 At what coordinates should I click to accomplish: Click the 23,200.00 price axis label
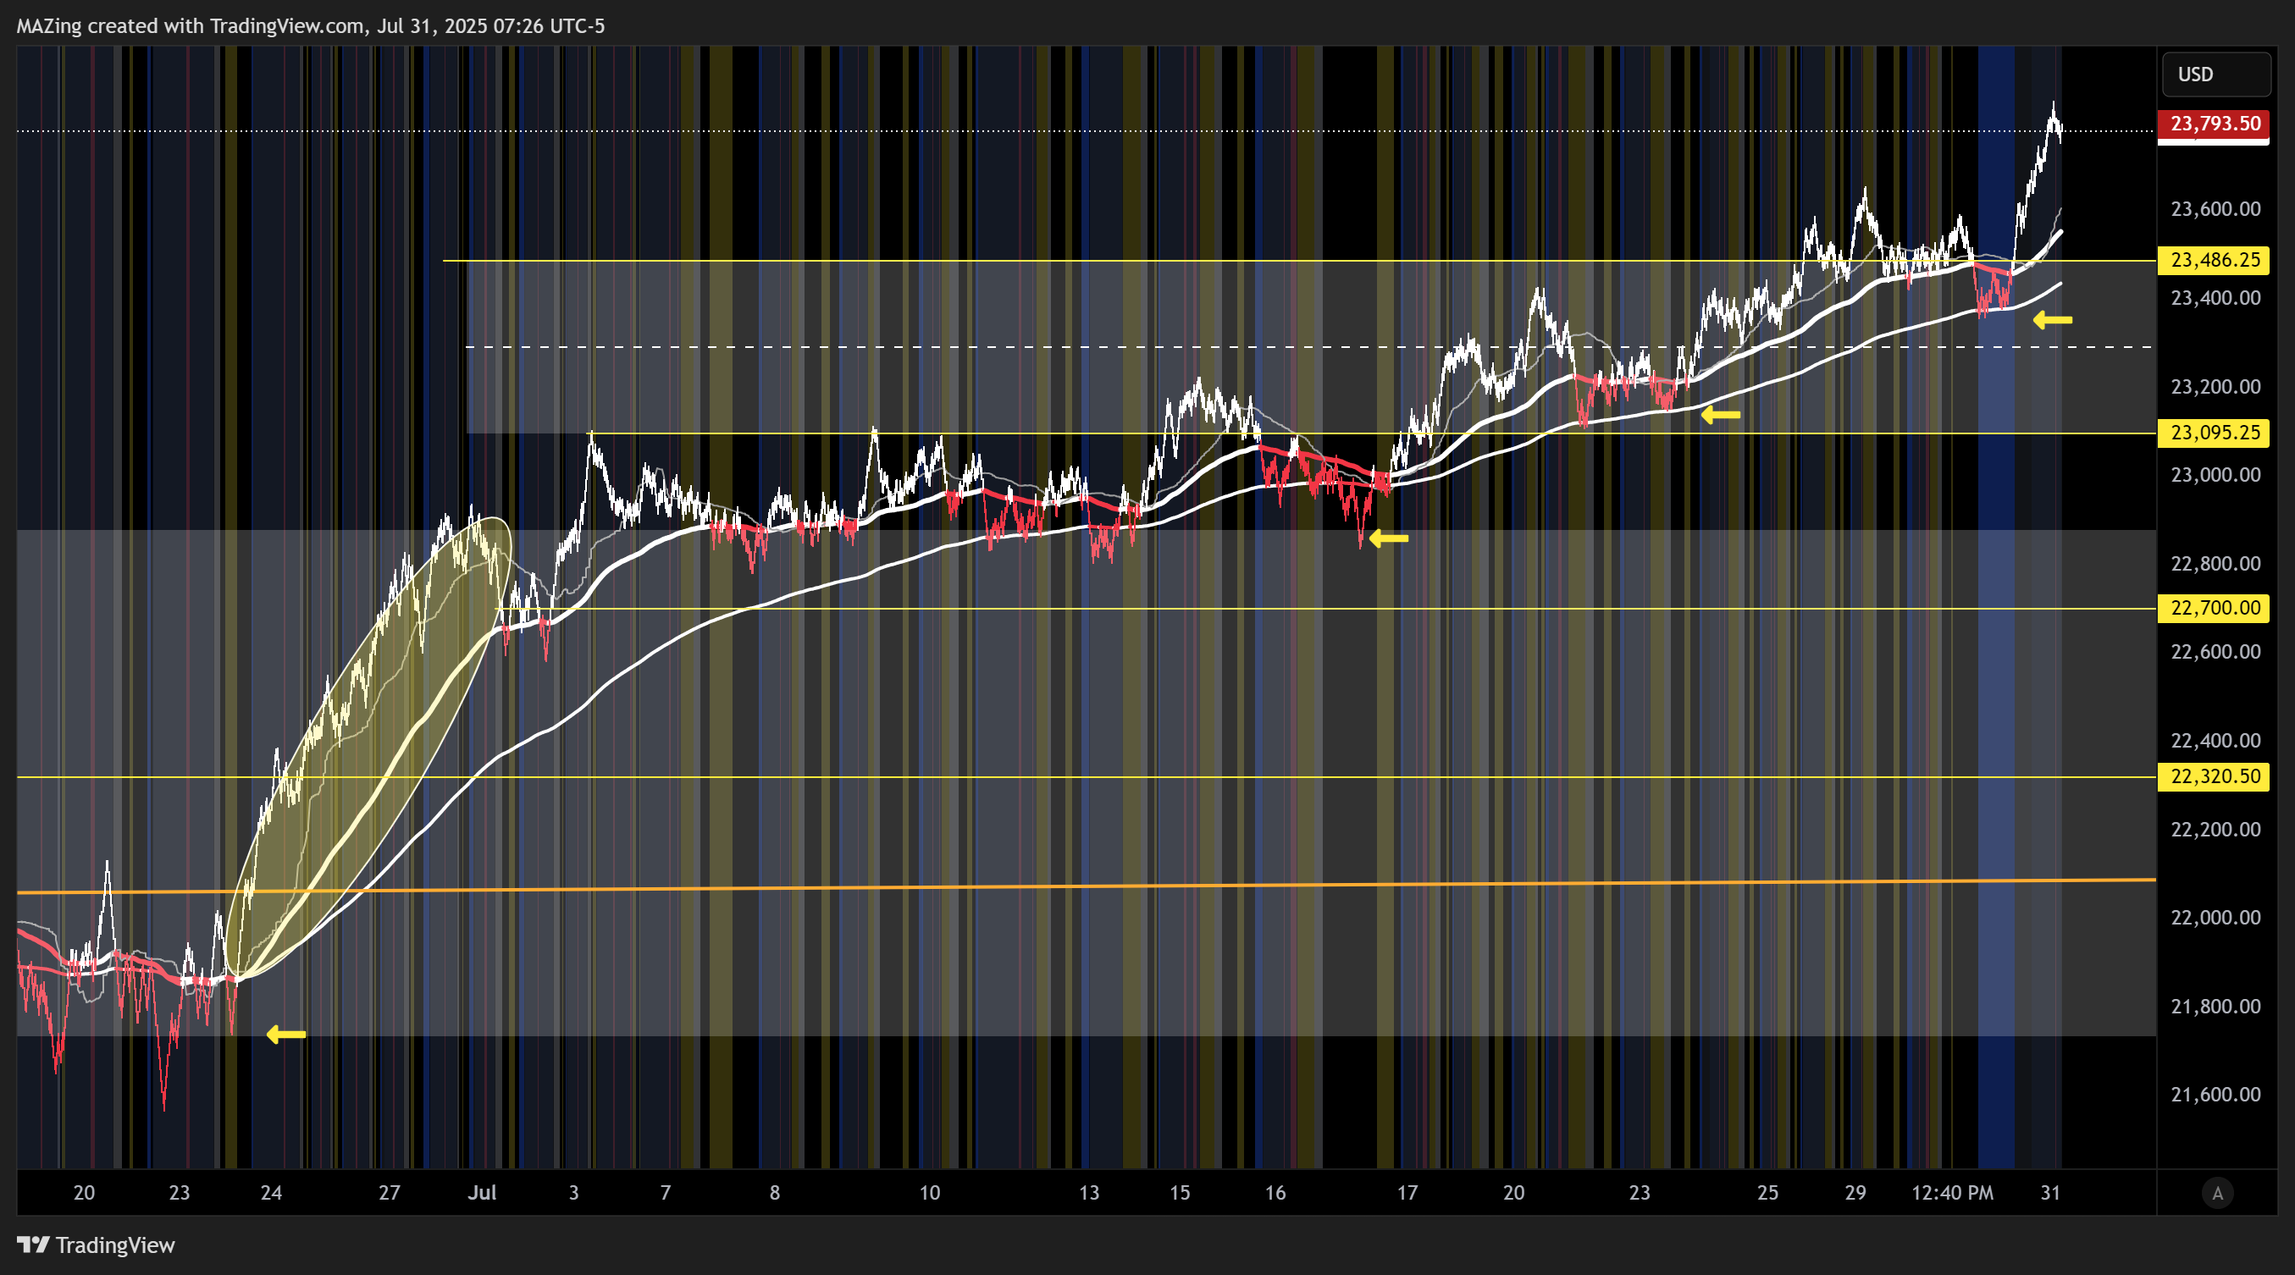(2215, 386)
